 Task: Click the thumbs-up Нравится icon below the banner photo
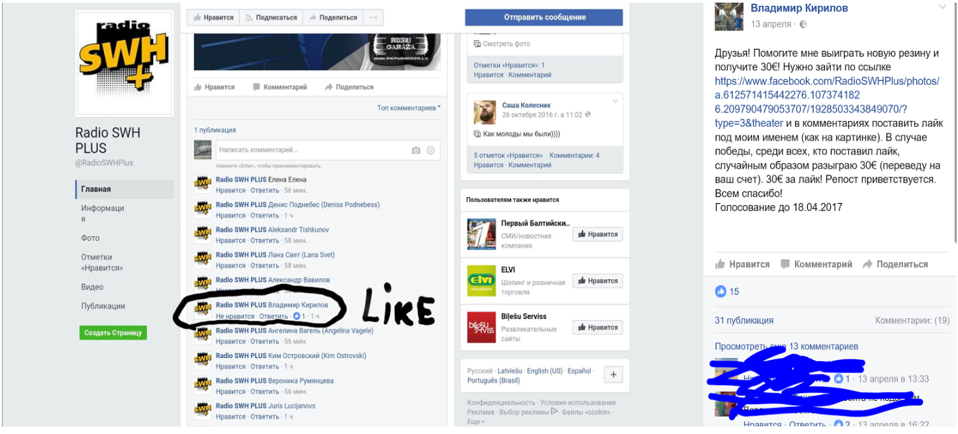pos(198,87)
